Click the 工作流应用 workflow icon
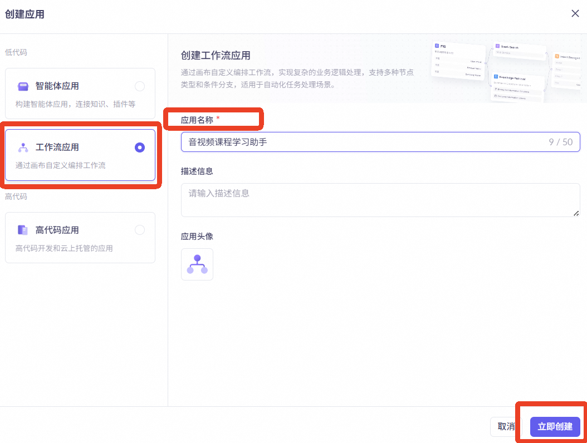Viewport: 587px width, 443px height. pyautogui.click(x=23, y=147)
